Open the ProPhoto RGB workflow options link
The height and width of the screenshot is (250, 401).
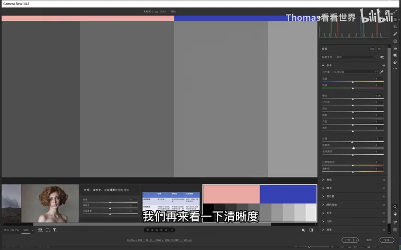(x=159, y=240)
